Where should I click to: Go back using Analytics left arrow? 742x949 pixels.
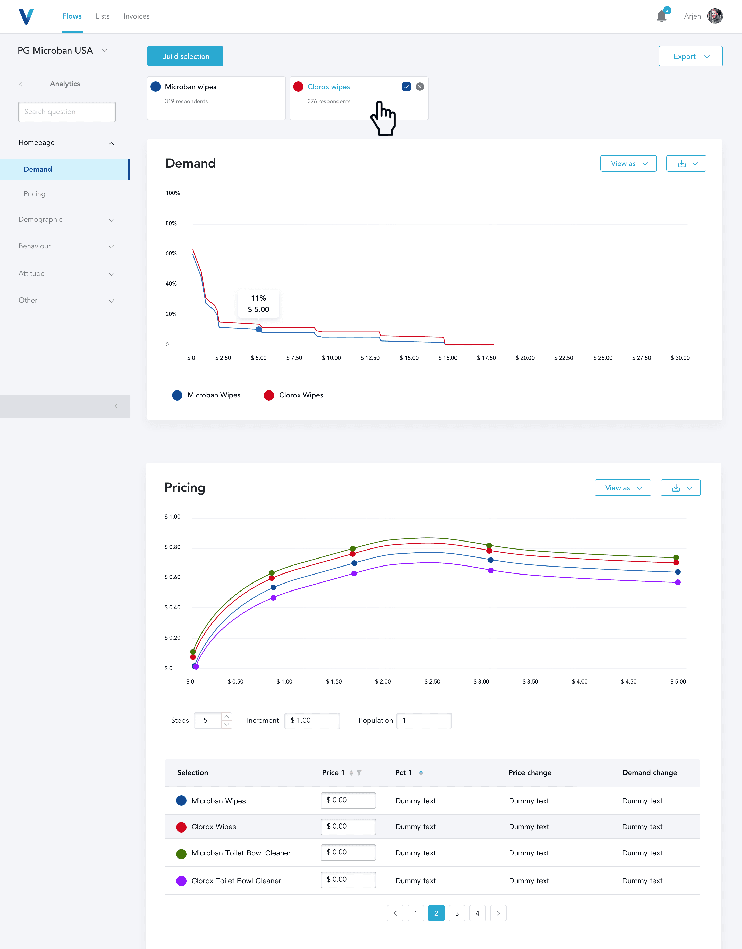pyautogui.click(x=20, y=84)
